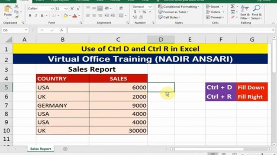Viewport: 277px width, 155px height.
Task: Click Accounting Number Format dollar icon
Action: point(135,12)
